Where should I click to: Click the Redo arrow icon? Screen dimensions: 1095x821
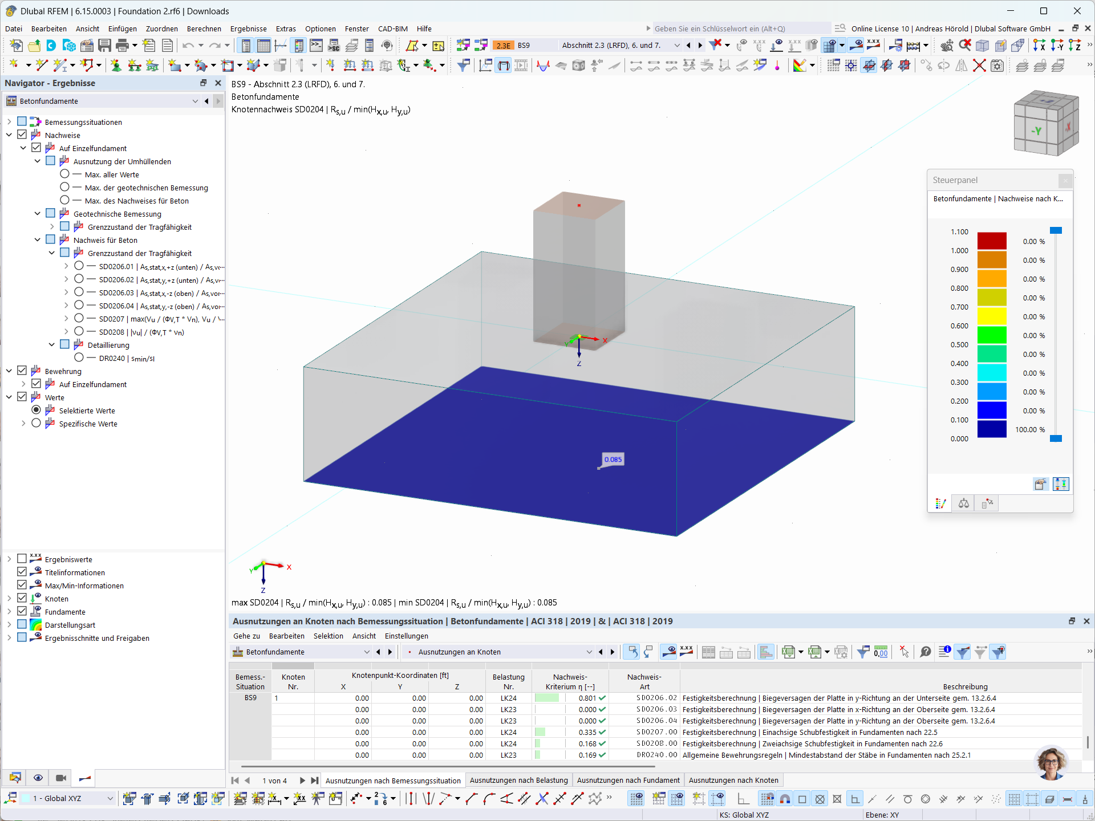tap(214, 46)
